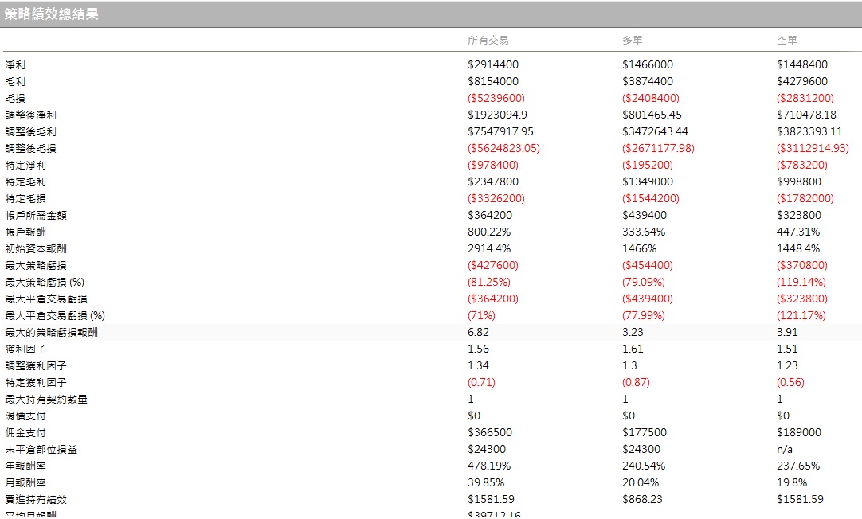Click the 最大持有契約數量 row label
Screen dimensions: 862x519
pos(46,400)
